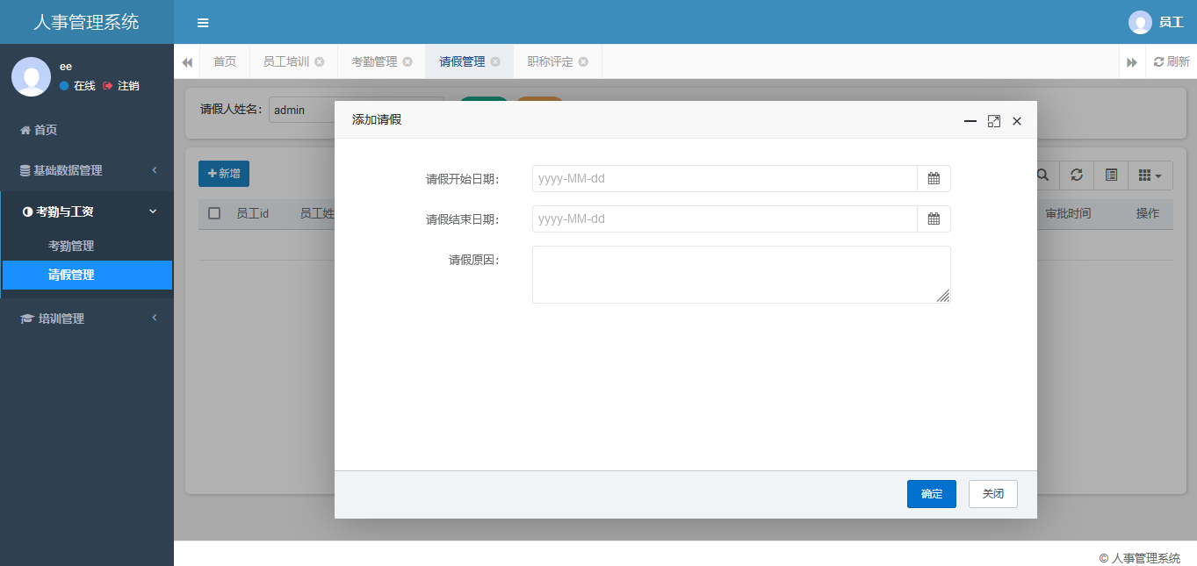Toggle table view list icon
The image size is (1197, 566).
point(1111,175)
